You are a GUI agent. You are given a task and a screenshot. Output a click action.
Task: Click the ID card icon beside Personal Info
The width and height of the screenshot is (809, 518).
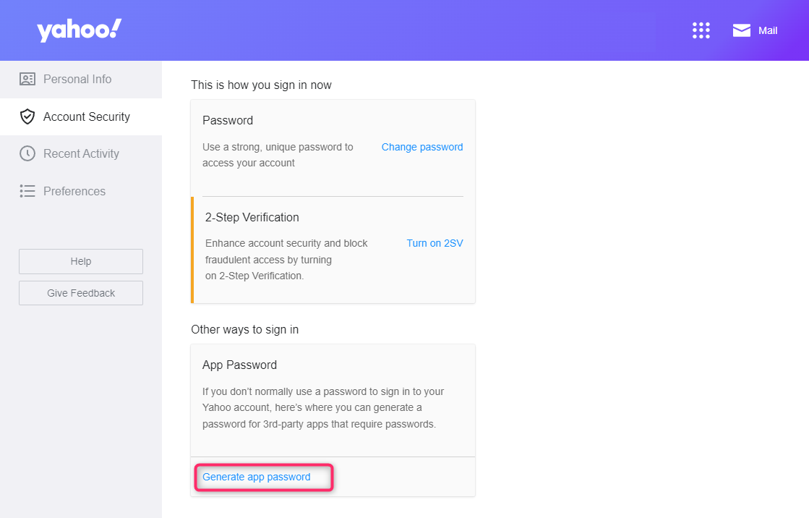pyautogui.click(x=27, y=80)
